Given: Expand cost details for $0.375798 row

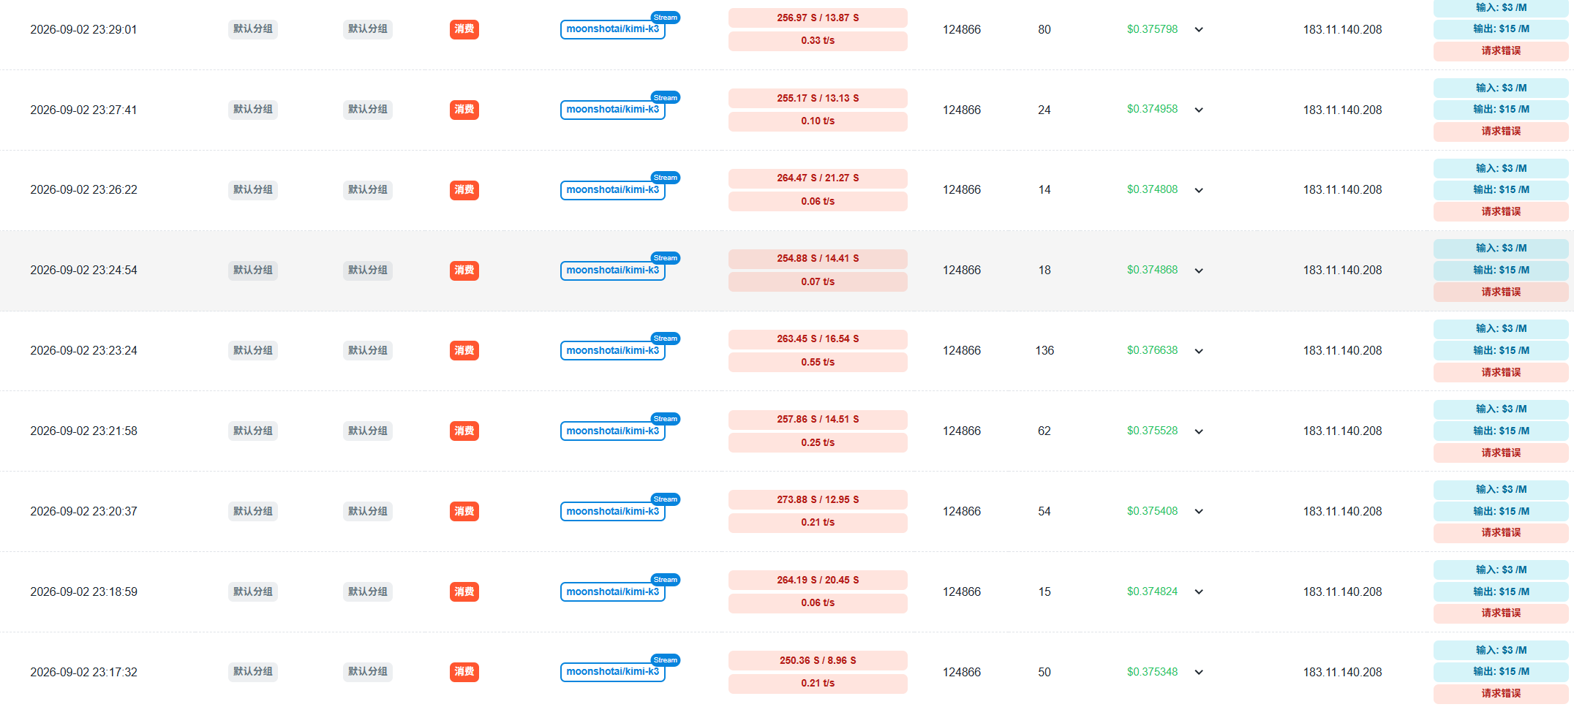Looking at the screenshot, I should [1199, 30].
